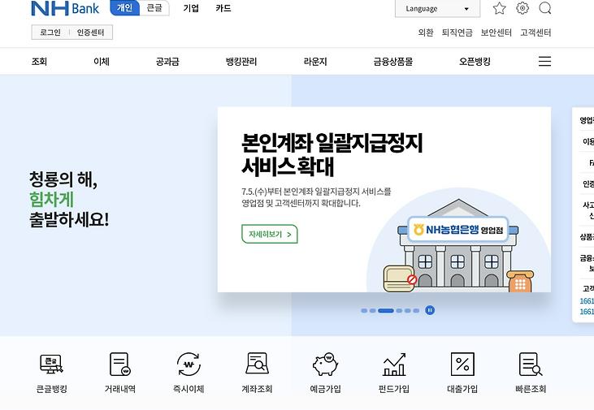The height and width of the screenshot is (410, 594).
Task: Open the 외환 link
Action: pyautogui.click(x=426, y=32)
